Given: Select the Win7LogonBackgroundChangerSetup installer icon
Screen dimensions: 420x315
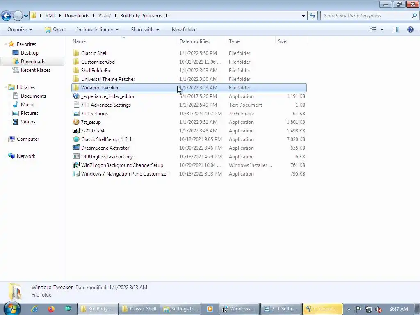Looking at the screenshot, I should (76, 165).
